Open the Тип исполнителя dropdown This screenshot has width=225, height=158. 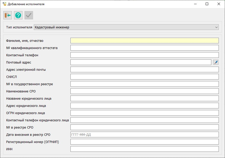point(126,27)
